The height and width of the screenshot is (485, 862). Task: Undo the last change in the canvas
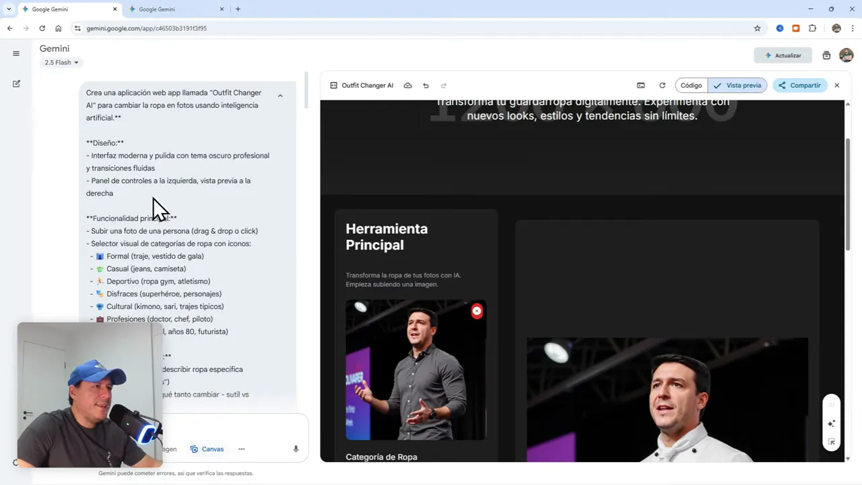(426, 86)
